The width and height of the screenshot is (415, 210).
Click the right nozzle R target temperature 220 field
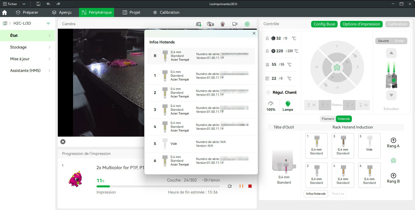(x=290, y=51)
